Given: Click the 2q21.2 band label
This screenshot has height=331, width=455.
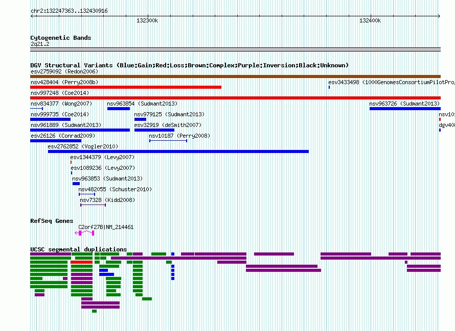Looking at the screenshot, I should [40, 44].
